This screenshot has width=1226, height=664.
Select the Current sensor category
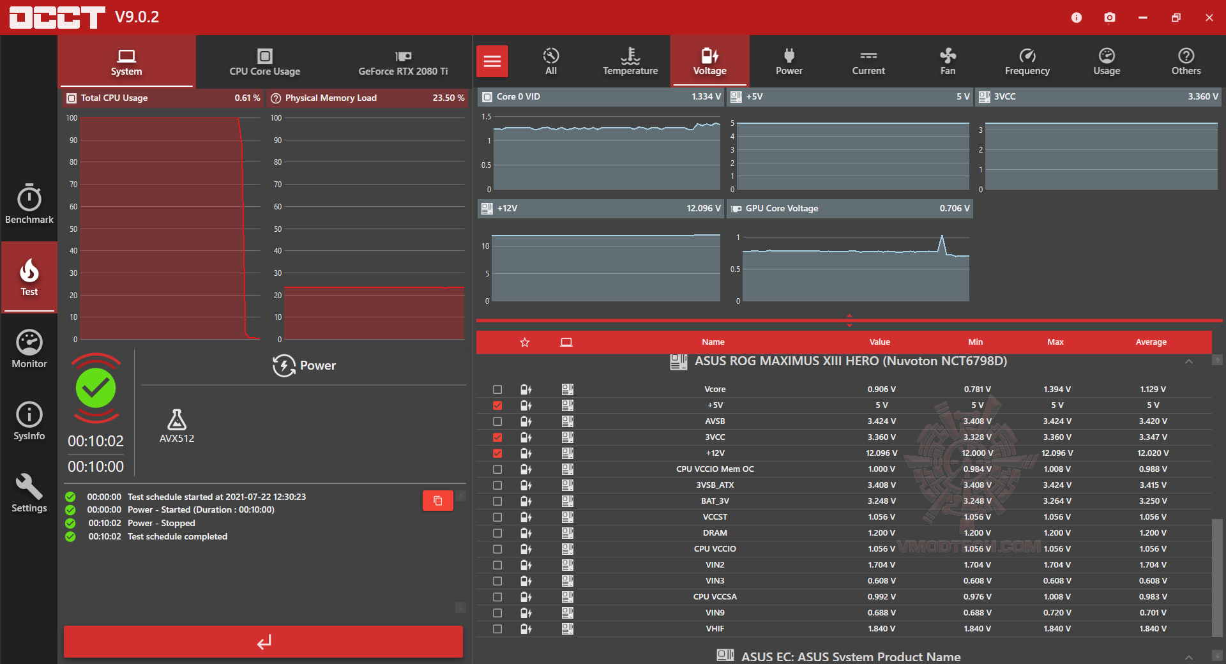[868, 61]
